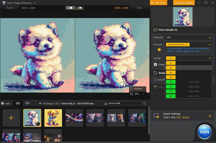Switch to side-by-side compare view mode
This screenshot has height=143, width=216.
[x=80, y=8]
